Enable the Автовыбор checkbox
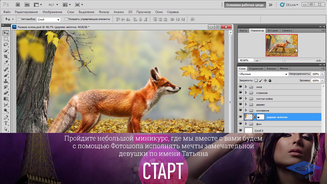Image resolution: width=327 pixels, height=184 pixels. coord(19,19)
